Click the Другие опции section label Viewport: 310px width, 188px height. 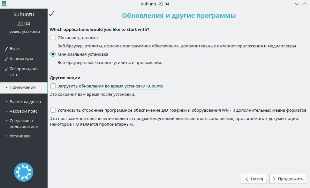[x=65, y=78]
